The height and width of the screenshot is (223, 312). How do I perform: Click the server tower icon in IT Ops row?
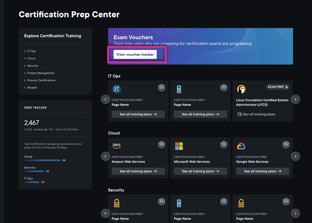pos(179,89)
